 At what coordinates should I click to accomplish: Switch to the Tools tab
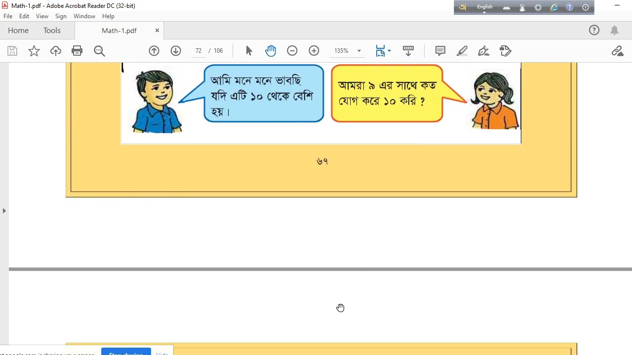point(52,31)
